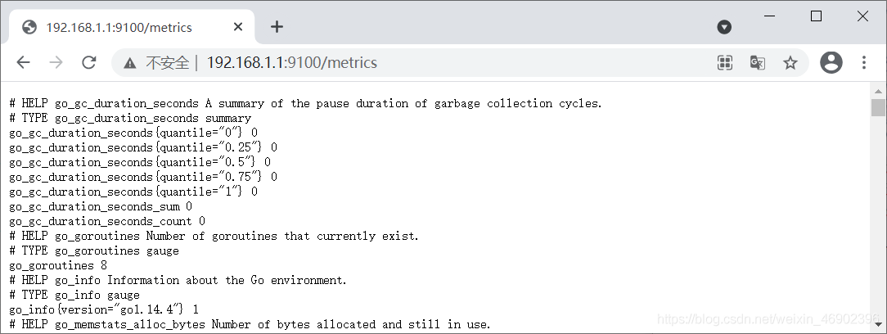Open Chrome three-dot menu
This screenshot has height=334, width=887.
point(864,62)
